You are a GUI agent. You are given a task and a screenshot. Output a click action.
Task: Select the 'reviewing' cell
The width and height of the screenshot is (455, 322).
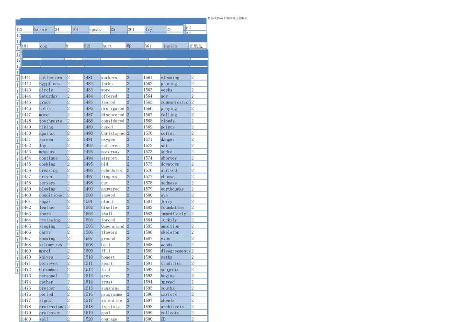point(53,220)
